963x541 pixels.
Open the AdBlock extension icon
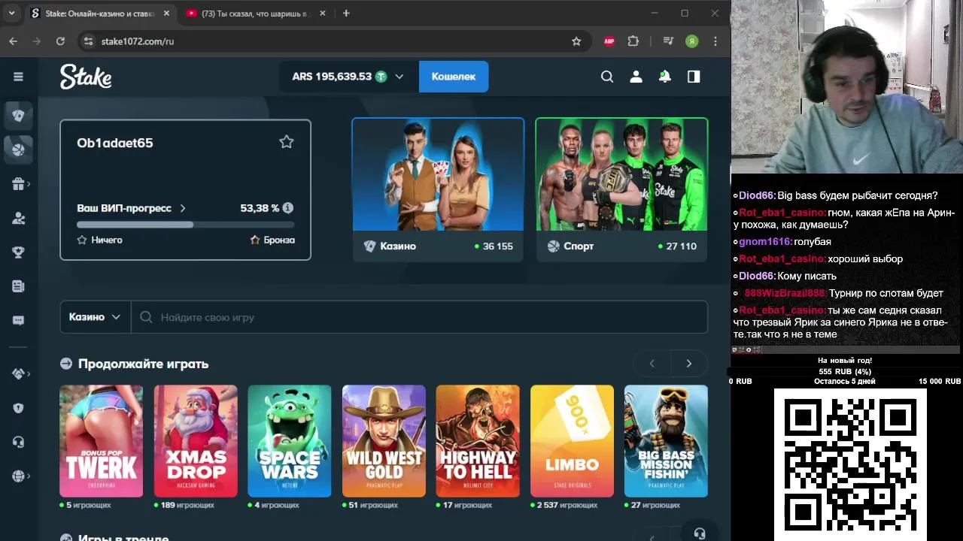pyautogui.click(x=609, y=41)
